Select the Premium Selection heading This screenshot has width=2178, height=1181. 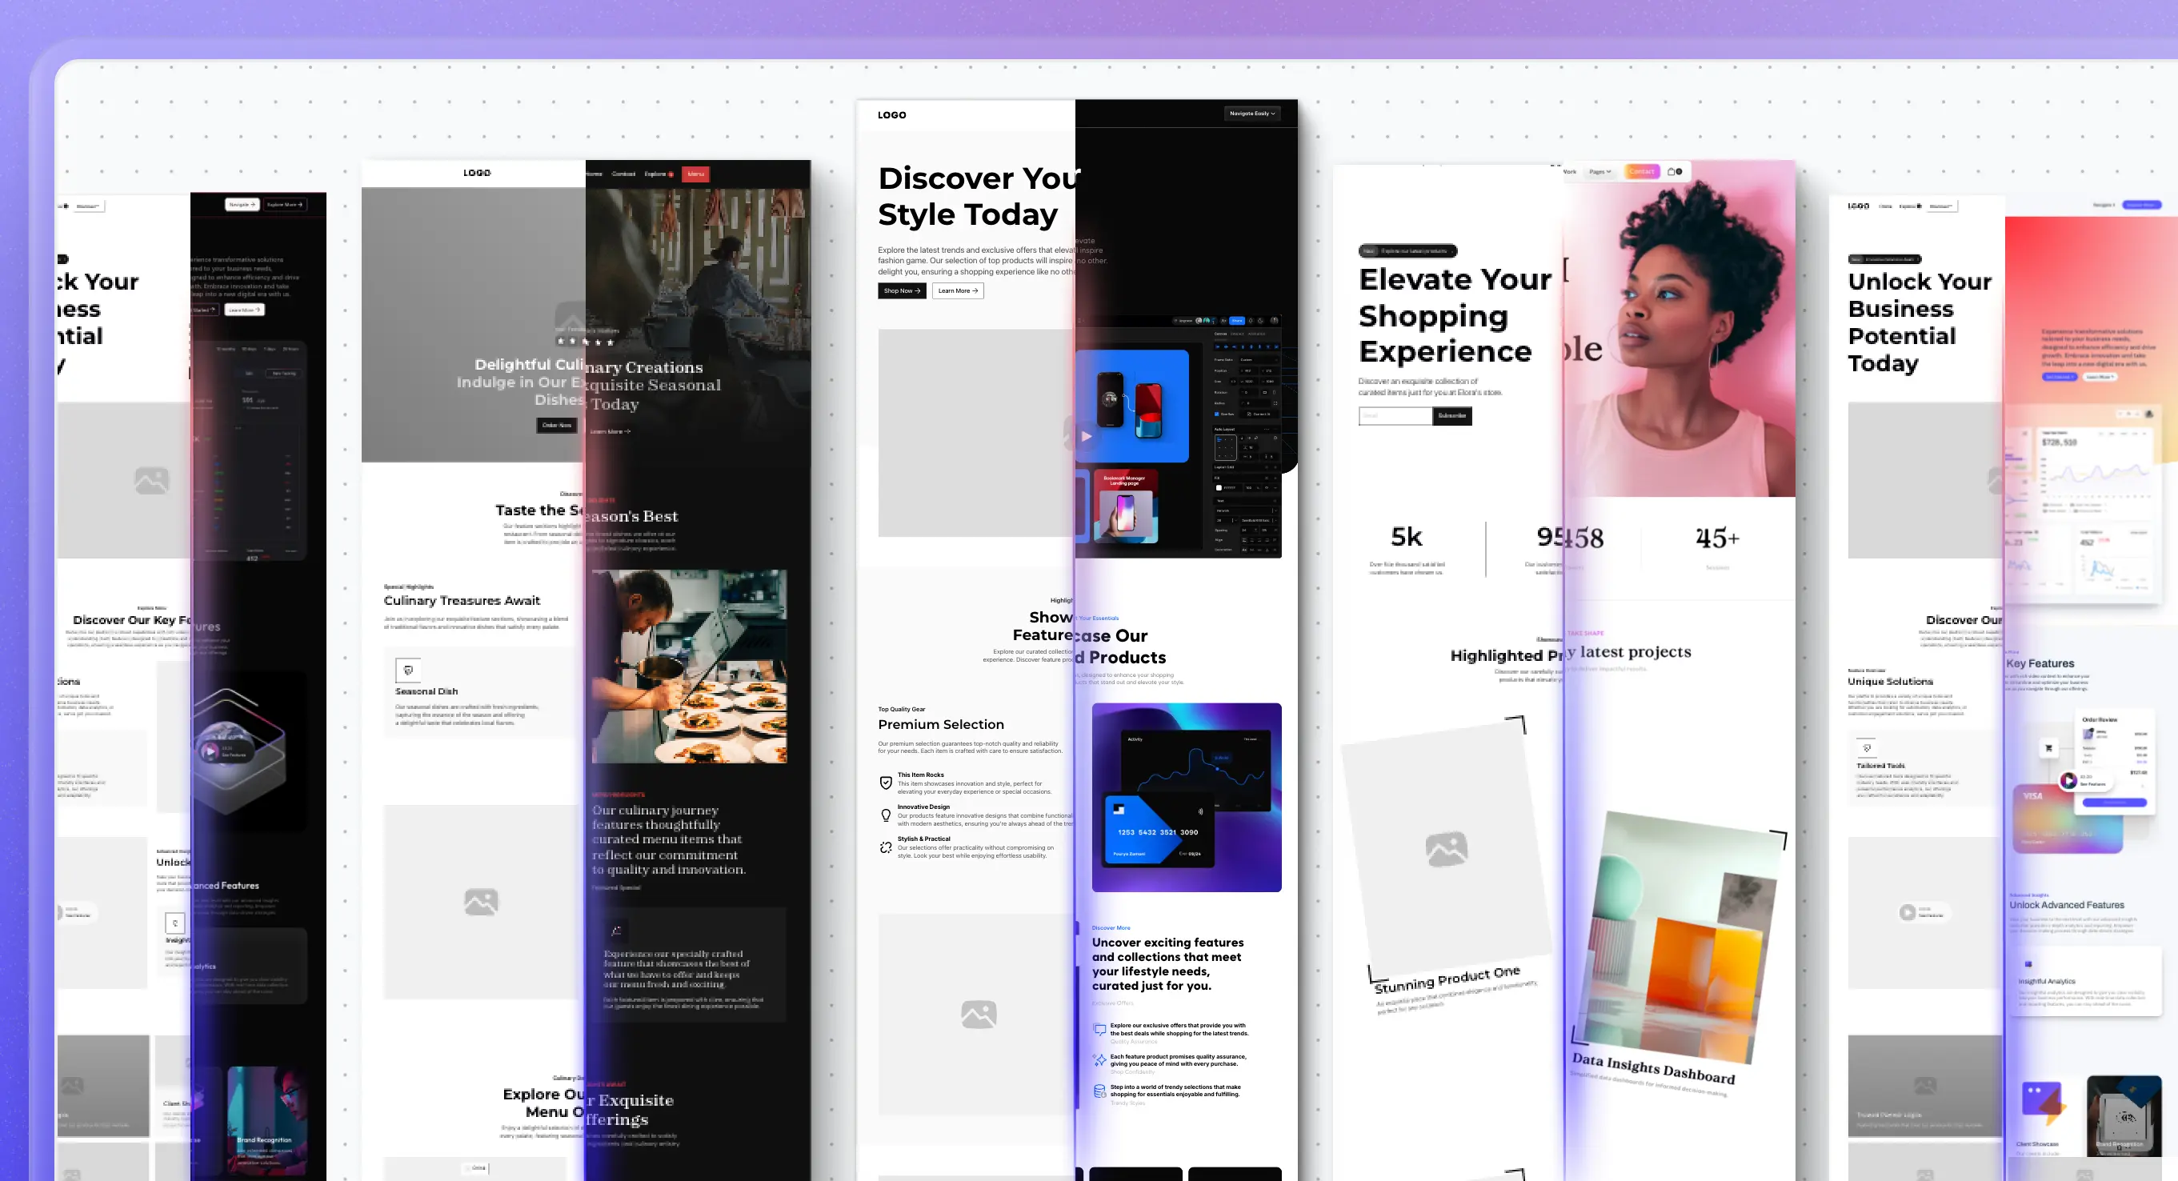pyautogui.click(x=941, y=724)
